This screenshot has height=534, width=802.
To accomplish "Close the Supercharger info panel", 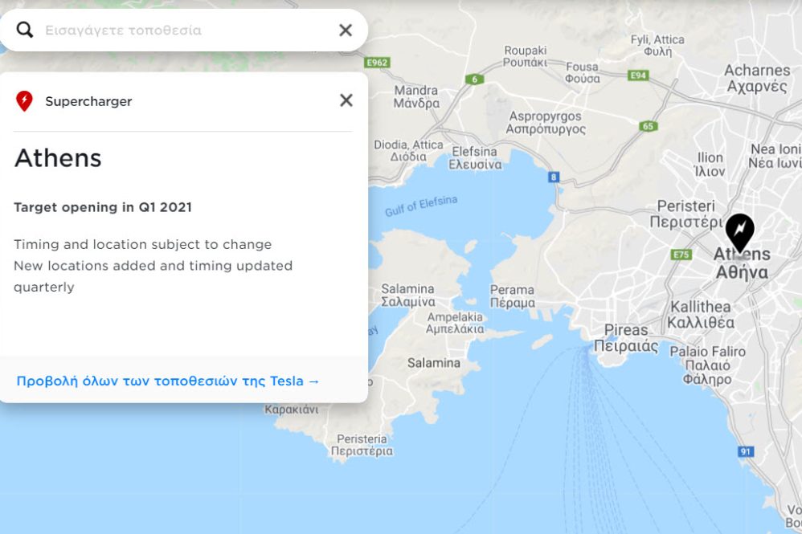I will 346,100.
